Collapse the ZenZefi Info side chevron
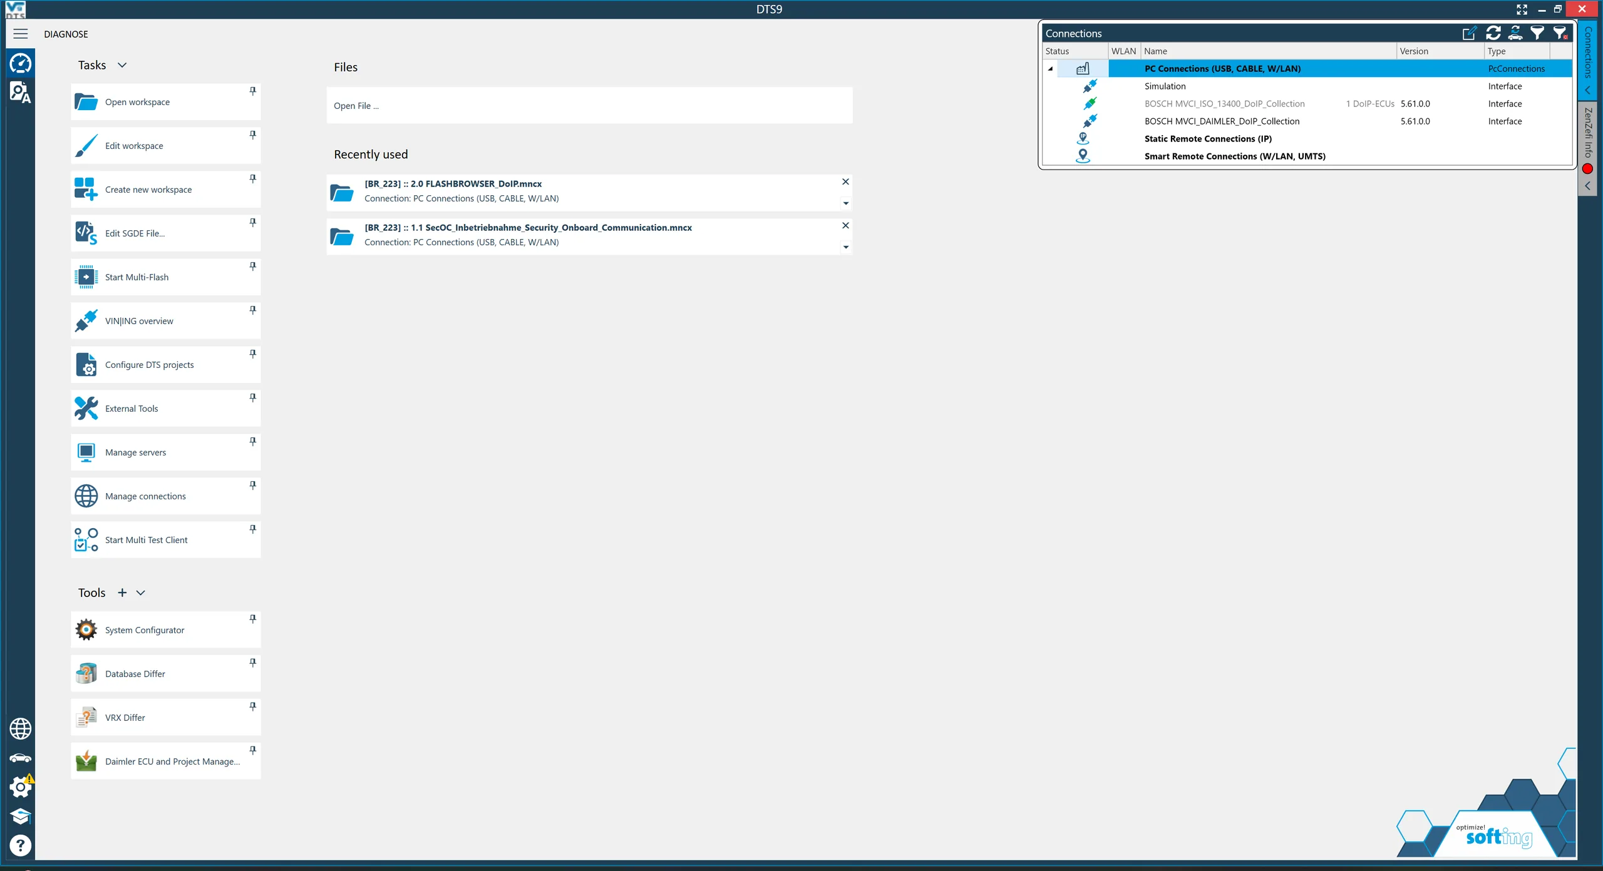Screen dimensions: 1603x871 click(x=1587, y=186)
